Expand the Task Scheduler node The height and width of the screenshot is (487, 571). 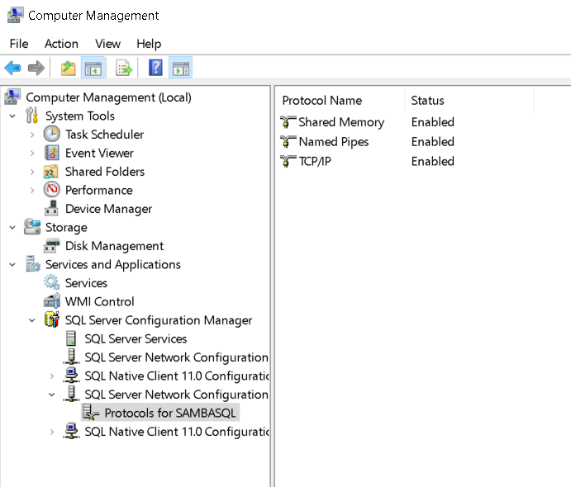coord(32,135)
